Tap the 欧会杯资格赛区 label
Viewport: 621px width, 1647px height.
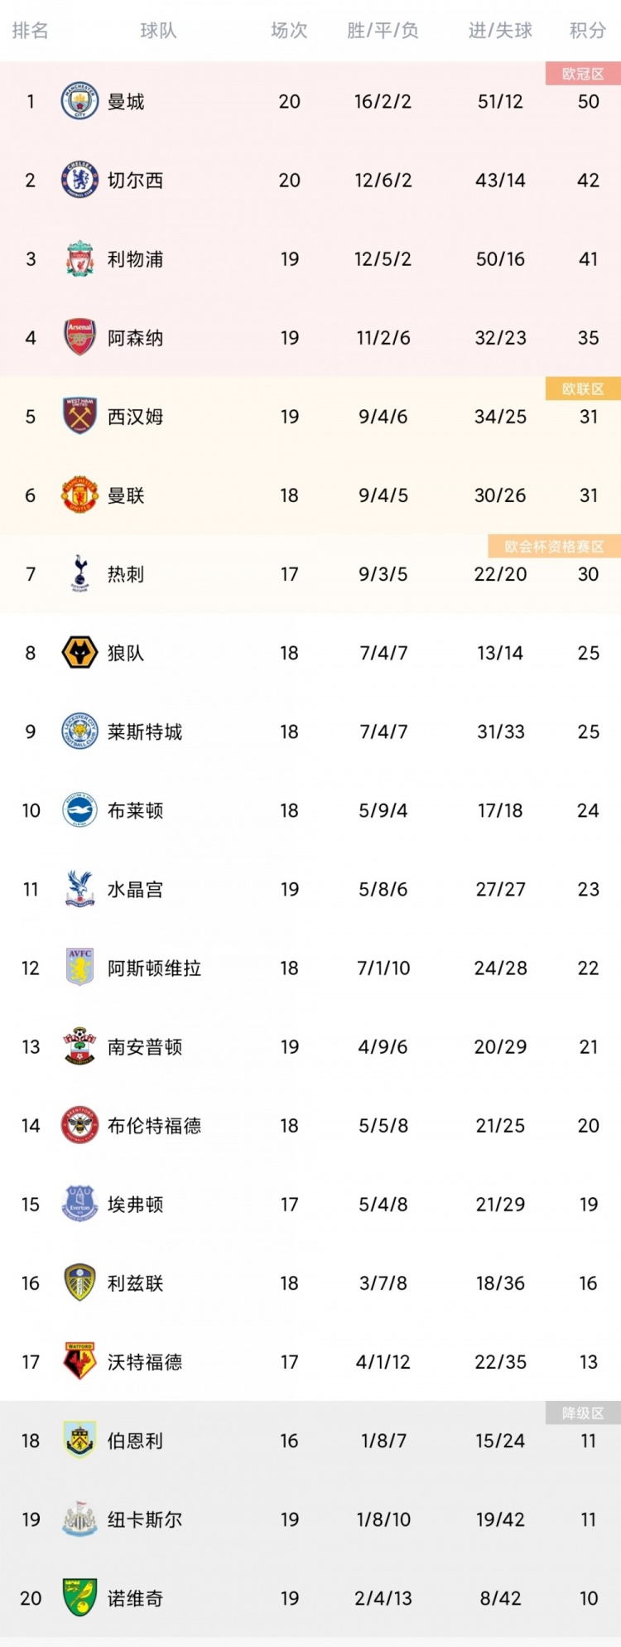point(555,547)
